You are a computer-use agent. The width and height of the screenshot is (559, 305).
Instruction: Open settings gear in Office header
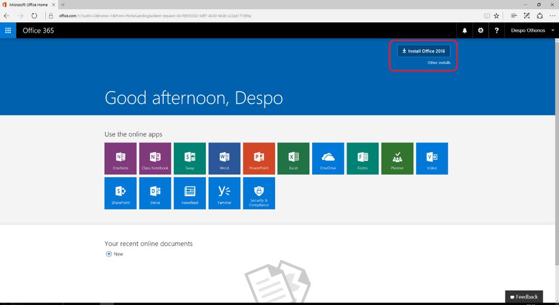(x=480, y=31)
